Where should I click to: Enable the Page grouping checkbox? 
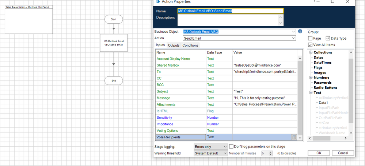(x=310, y=38)
